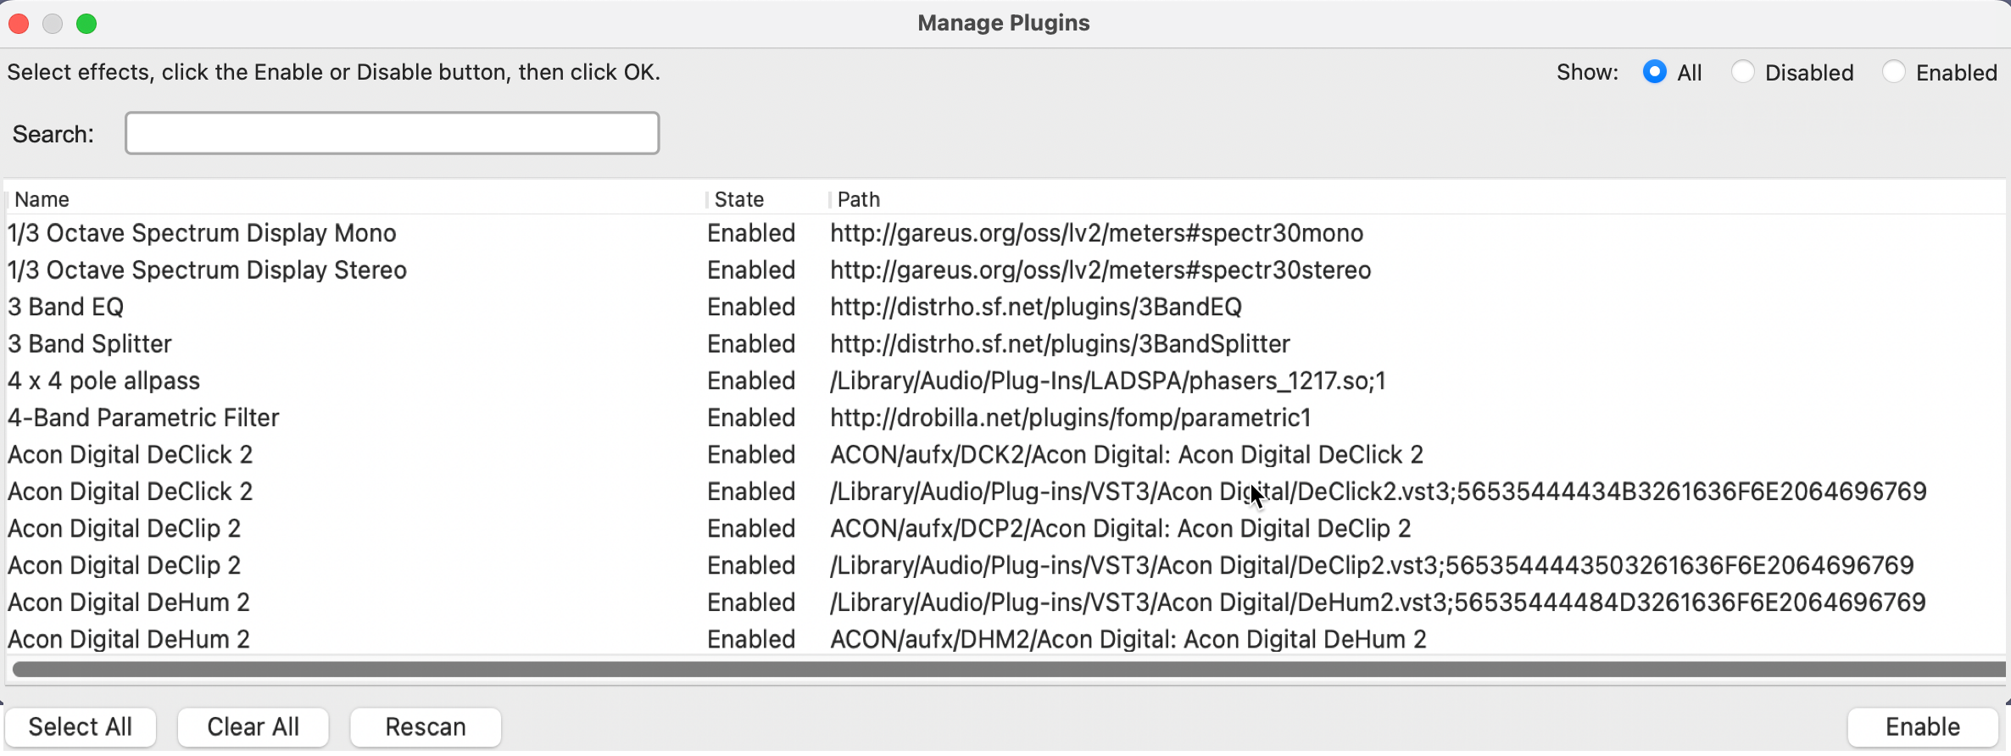Select the All radio button
2011x756 pixels.
[x=1652, y=72]
